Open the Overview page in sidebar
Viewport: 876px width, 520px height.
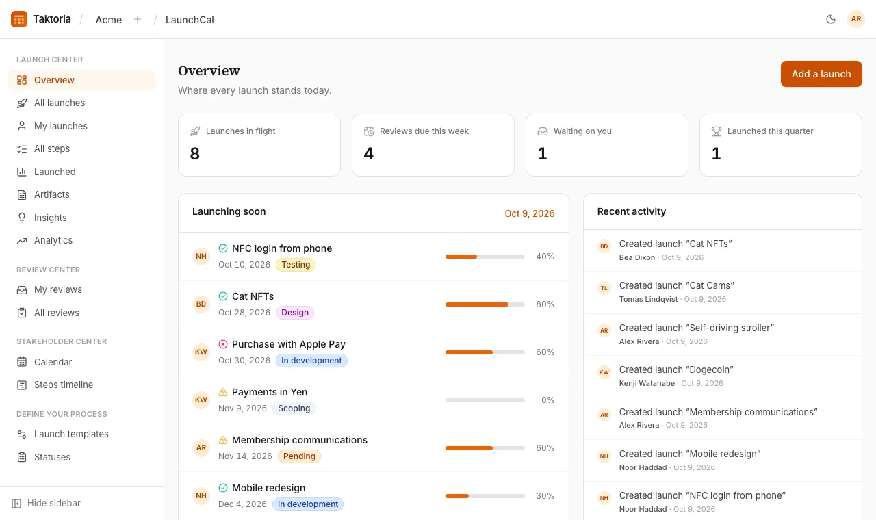click(82, 80)
